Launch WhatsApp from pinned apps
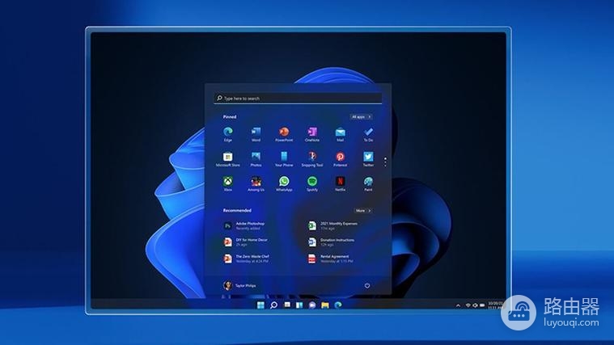 [x=284, y=183]
